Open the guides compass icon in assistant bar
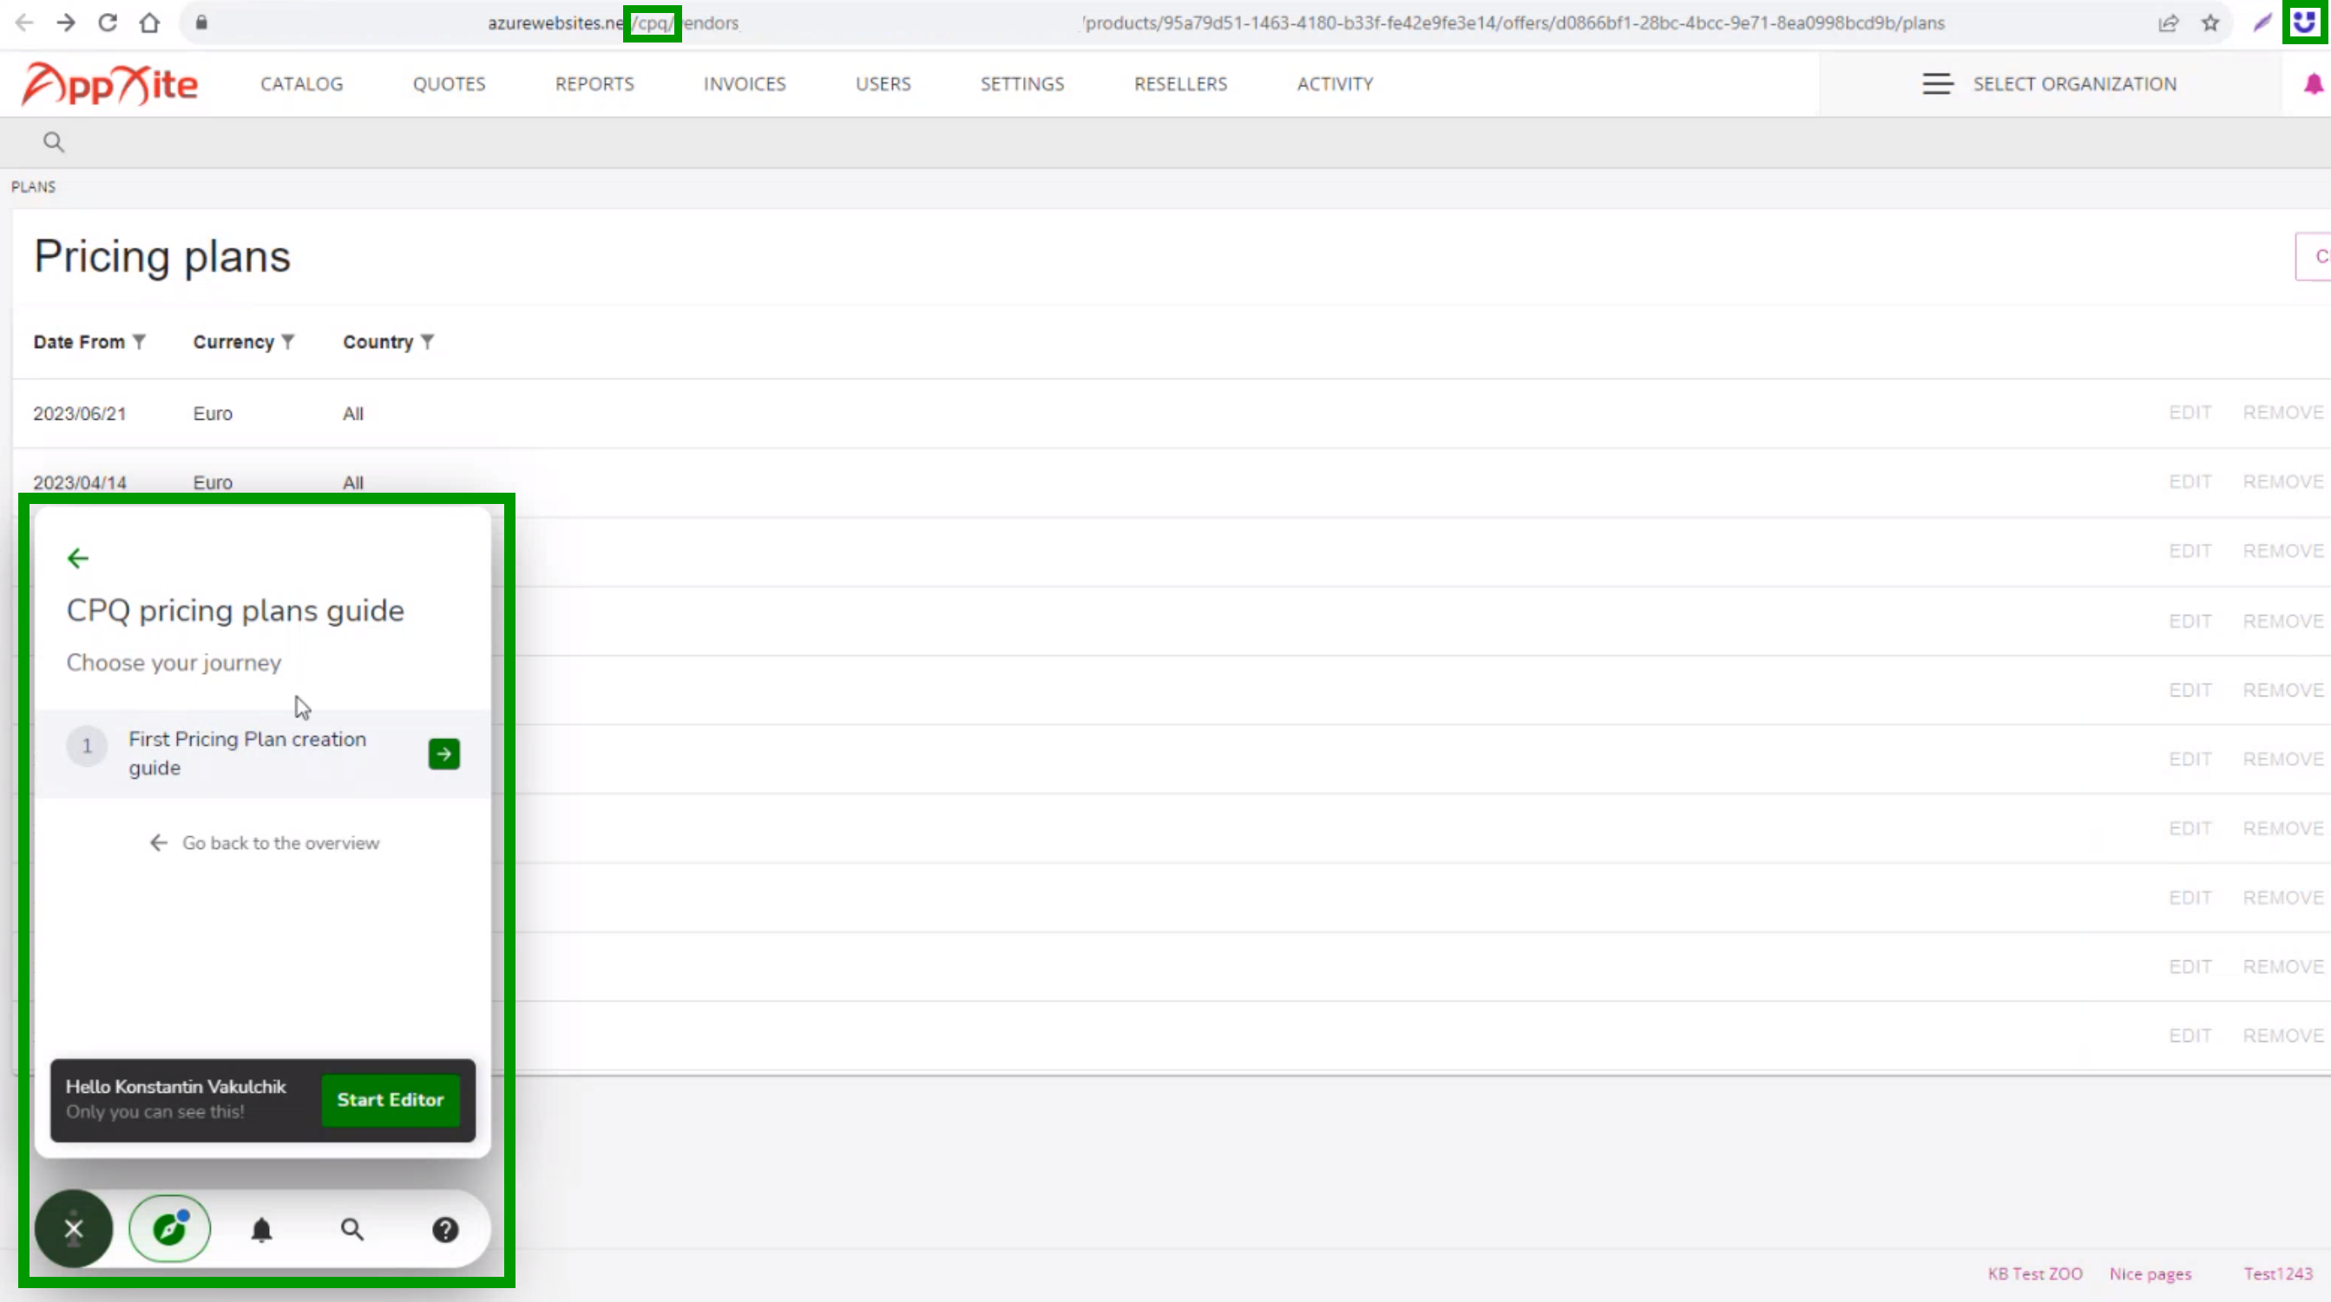Viewport: 2331px width, 1302px height. pos(169,1229)
